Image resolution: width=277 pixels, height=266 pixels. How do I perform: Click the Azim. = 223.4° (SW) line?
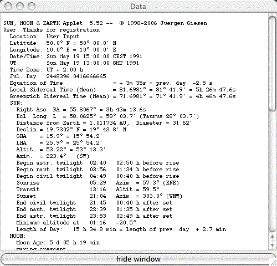[x=53, y=156]
